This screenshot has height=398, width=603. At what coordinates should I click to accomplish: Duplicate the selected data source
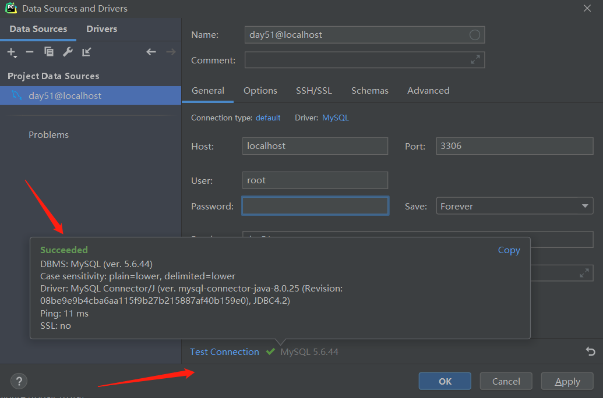click(x=49, y=51)
